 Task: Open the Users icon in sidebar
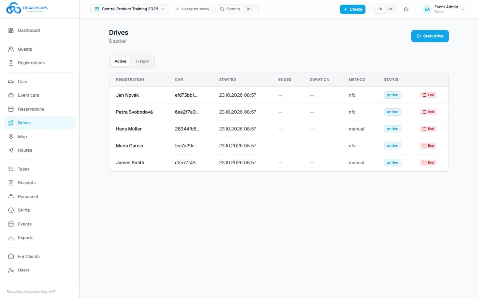tap(11, 270)
